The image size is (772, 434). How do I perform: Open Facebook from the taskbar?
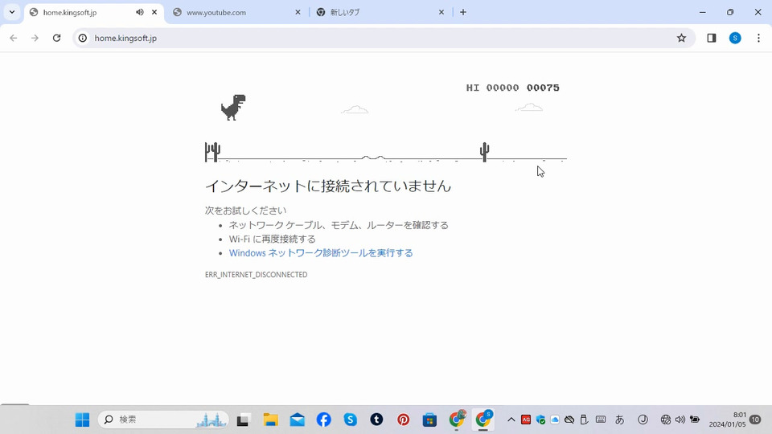(x=323, y=420)
